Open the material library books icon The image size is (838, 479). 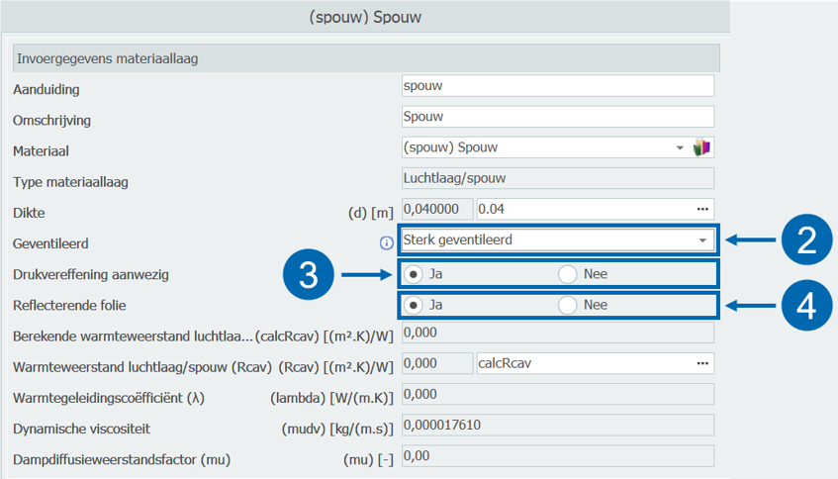(702, 148)
